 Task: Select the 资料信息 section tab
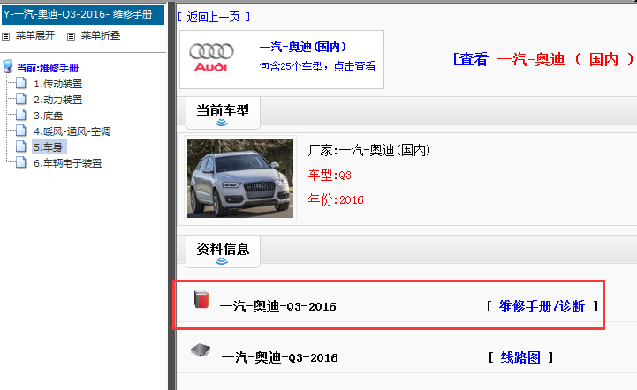223,251
